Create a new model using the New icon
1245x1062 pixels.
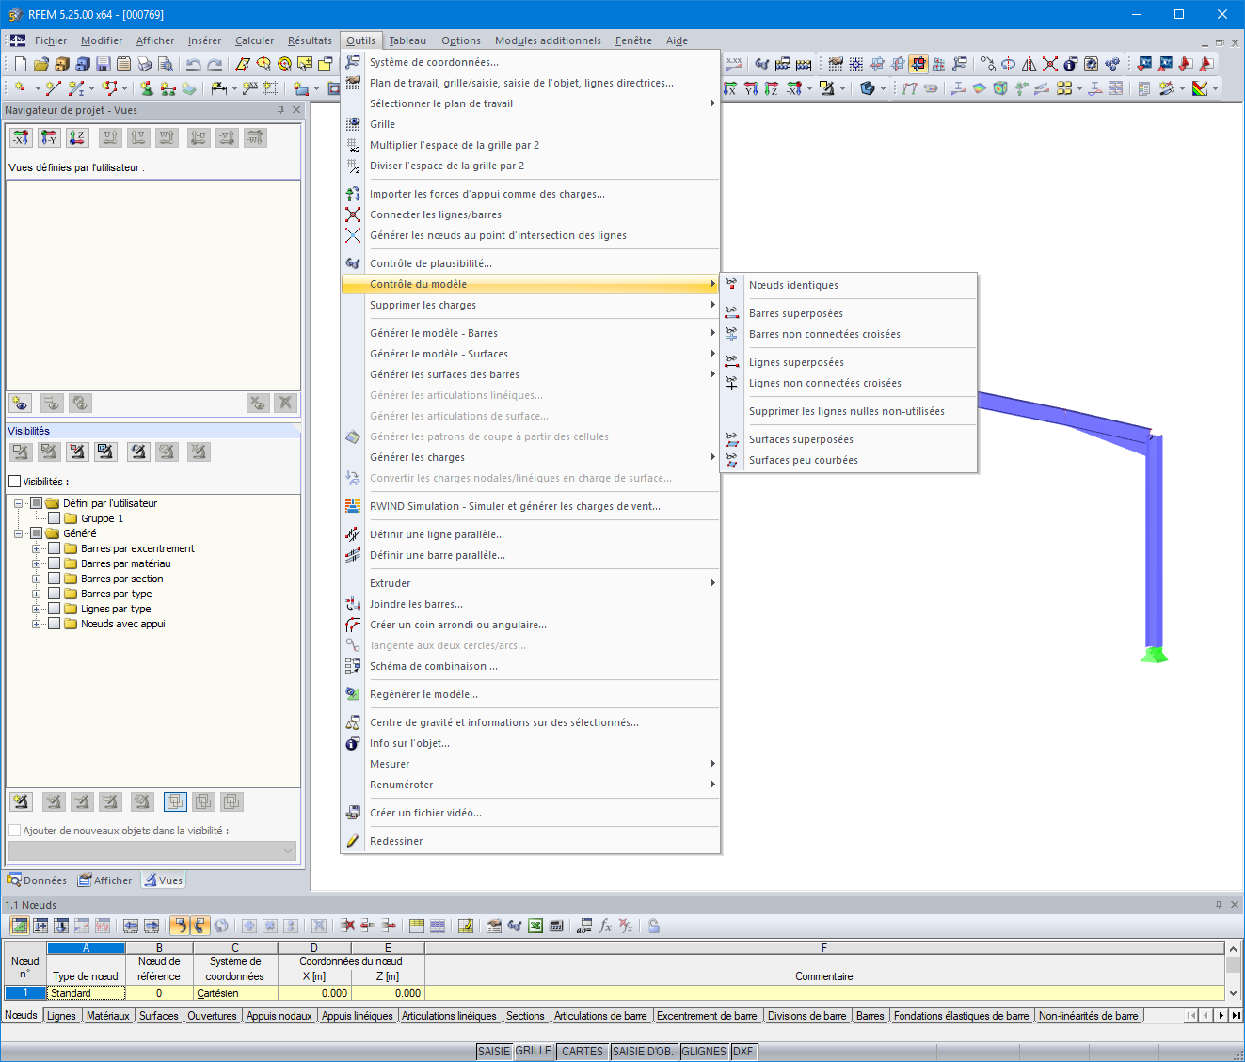[x=19, y=64]
